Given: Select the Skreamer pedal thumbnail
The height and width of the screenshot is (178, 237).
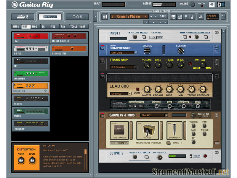Looking at the screenshot, I should (x=31, y=74).
